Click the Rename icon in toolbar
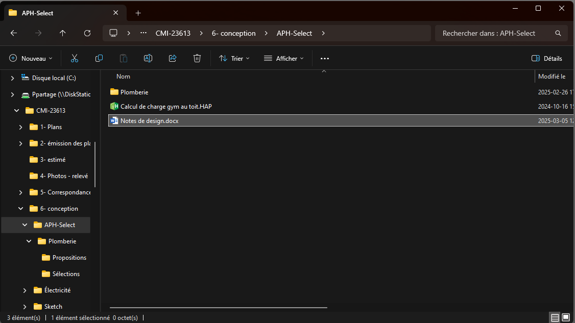575x323 pixels. point(148,59)
